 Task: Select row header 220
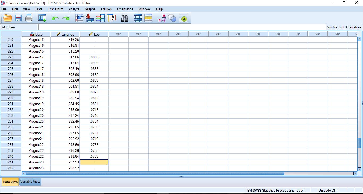pos(11,40)
